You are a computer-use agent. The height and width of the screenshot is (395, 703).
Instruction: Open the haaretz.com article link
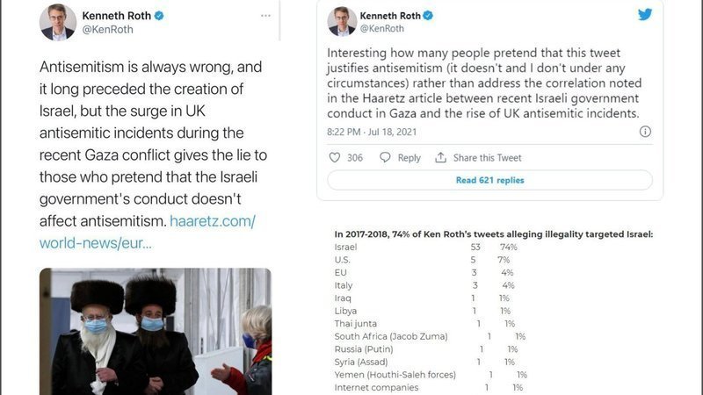click(x=148, y=232)
